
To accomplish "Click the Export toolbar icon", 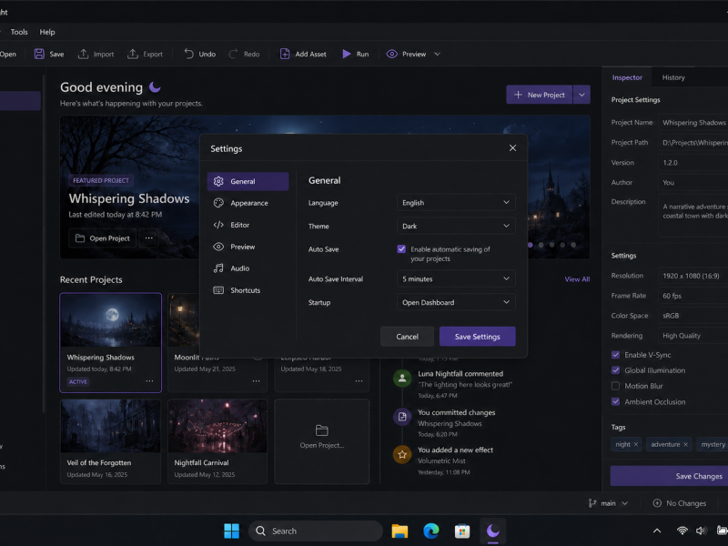I will click(133, 54).
